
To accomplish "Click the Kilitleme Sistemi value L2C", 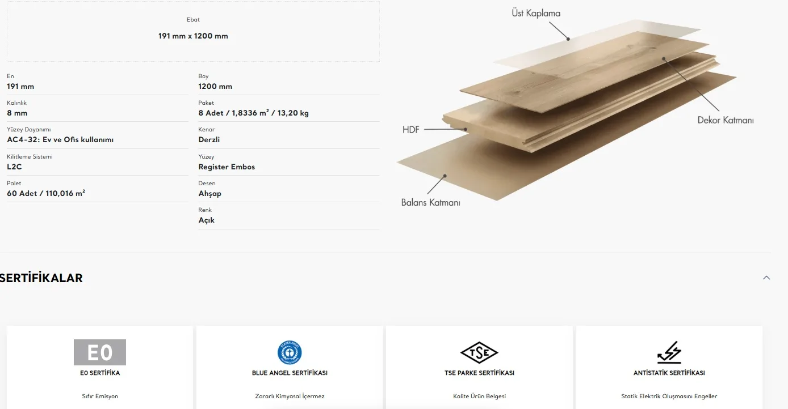I will click(14, 167).
